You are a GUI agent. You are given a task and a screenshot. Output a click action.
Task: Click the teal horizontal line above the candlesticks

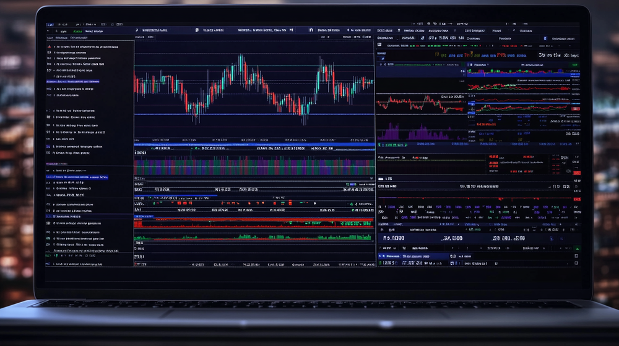254,65
